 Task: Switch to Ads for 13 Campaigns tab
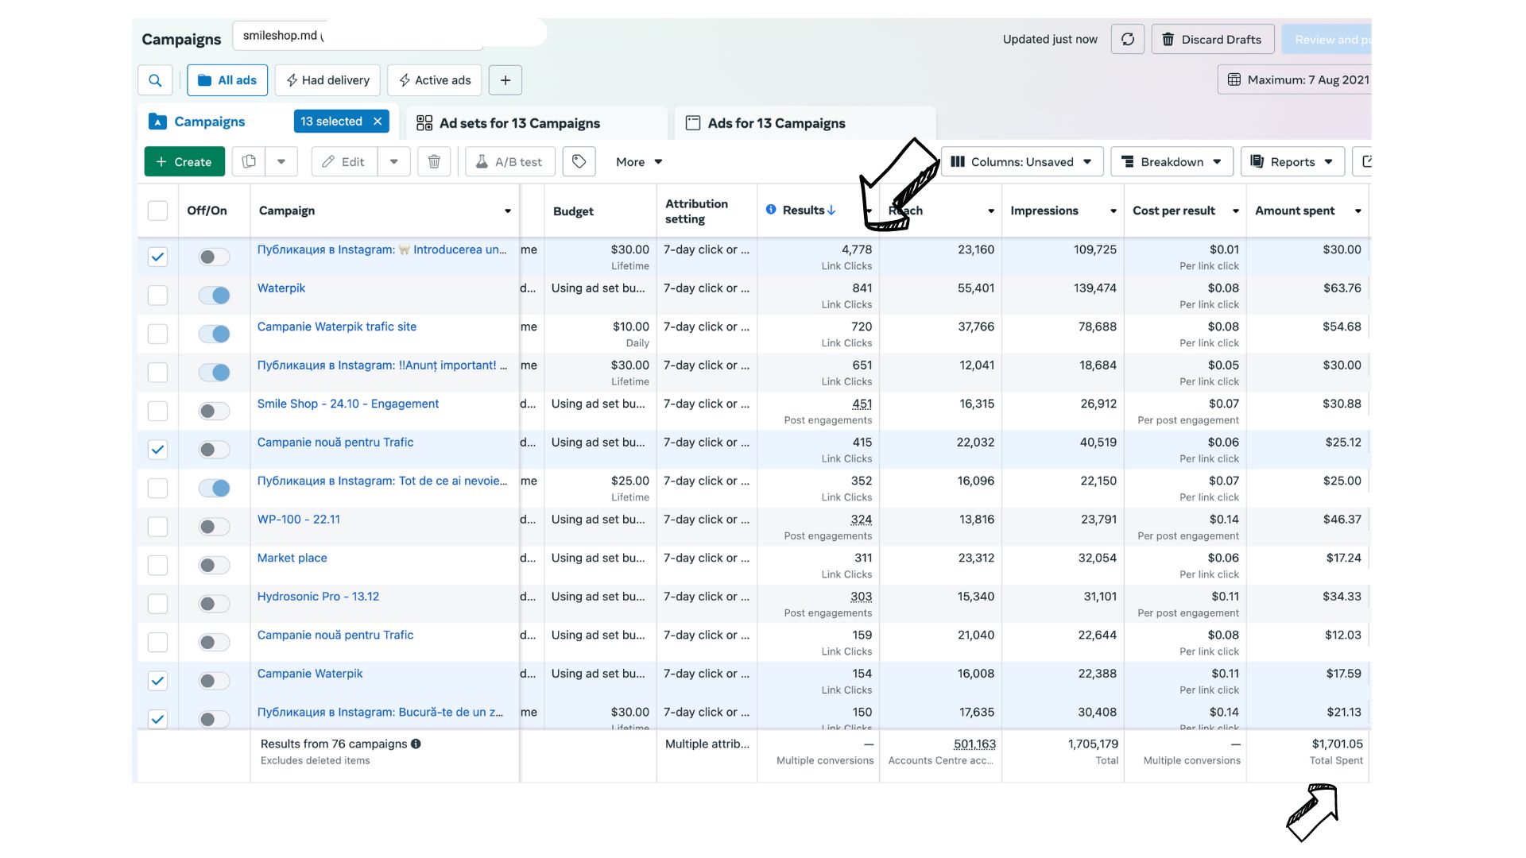(776, 123)
